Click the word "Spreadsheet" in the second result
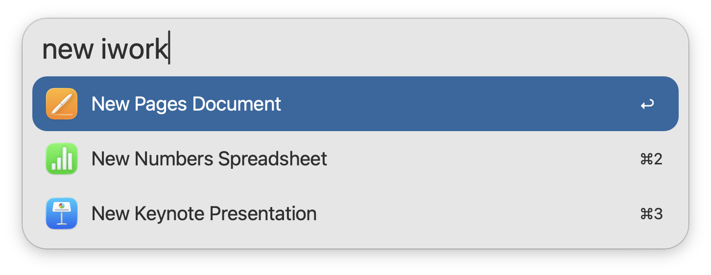711x275 pixels. 272,159
